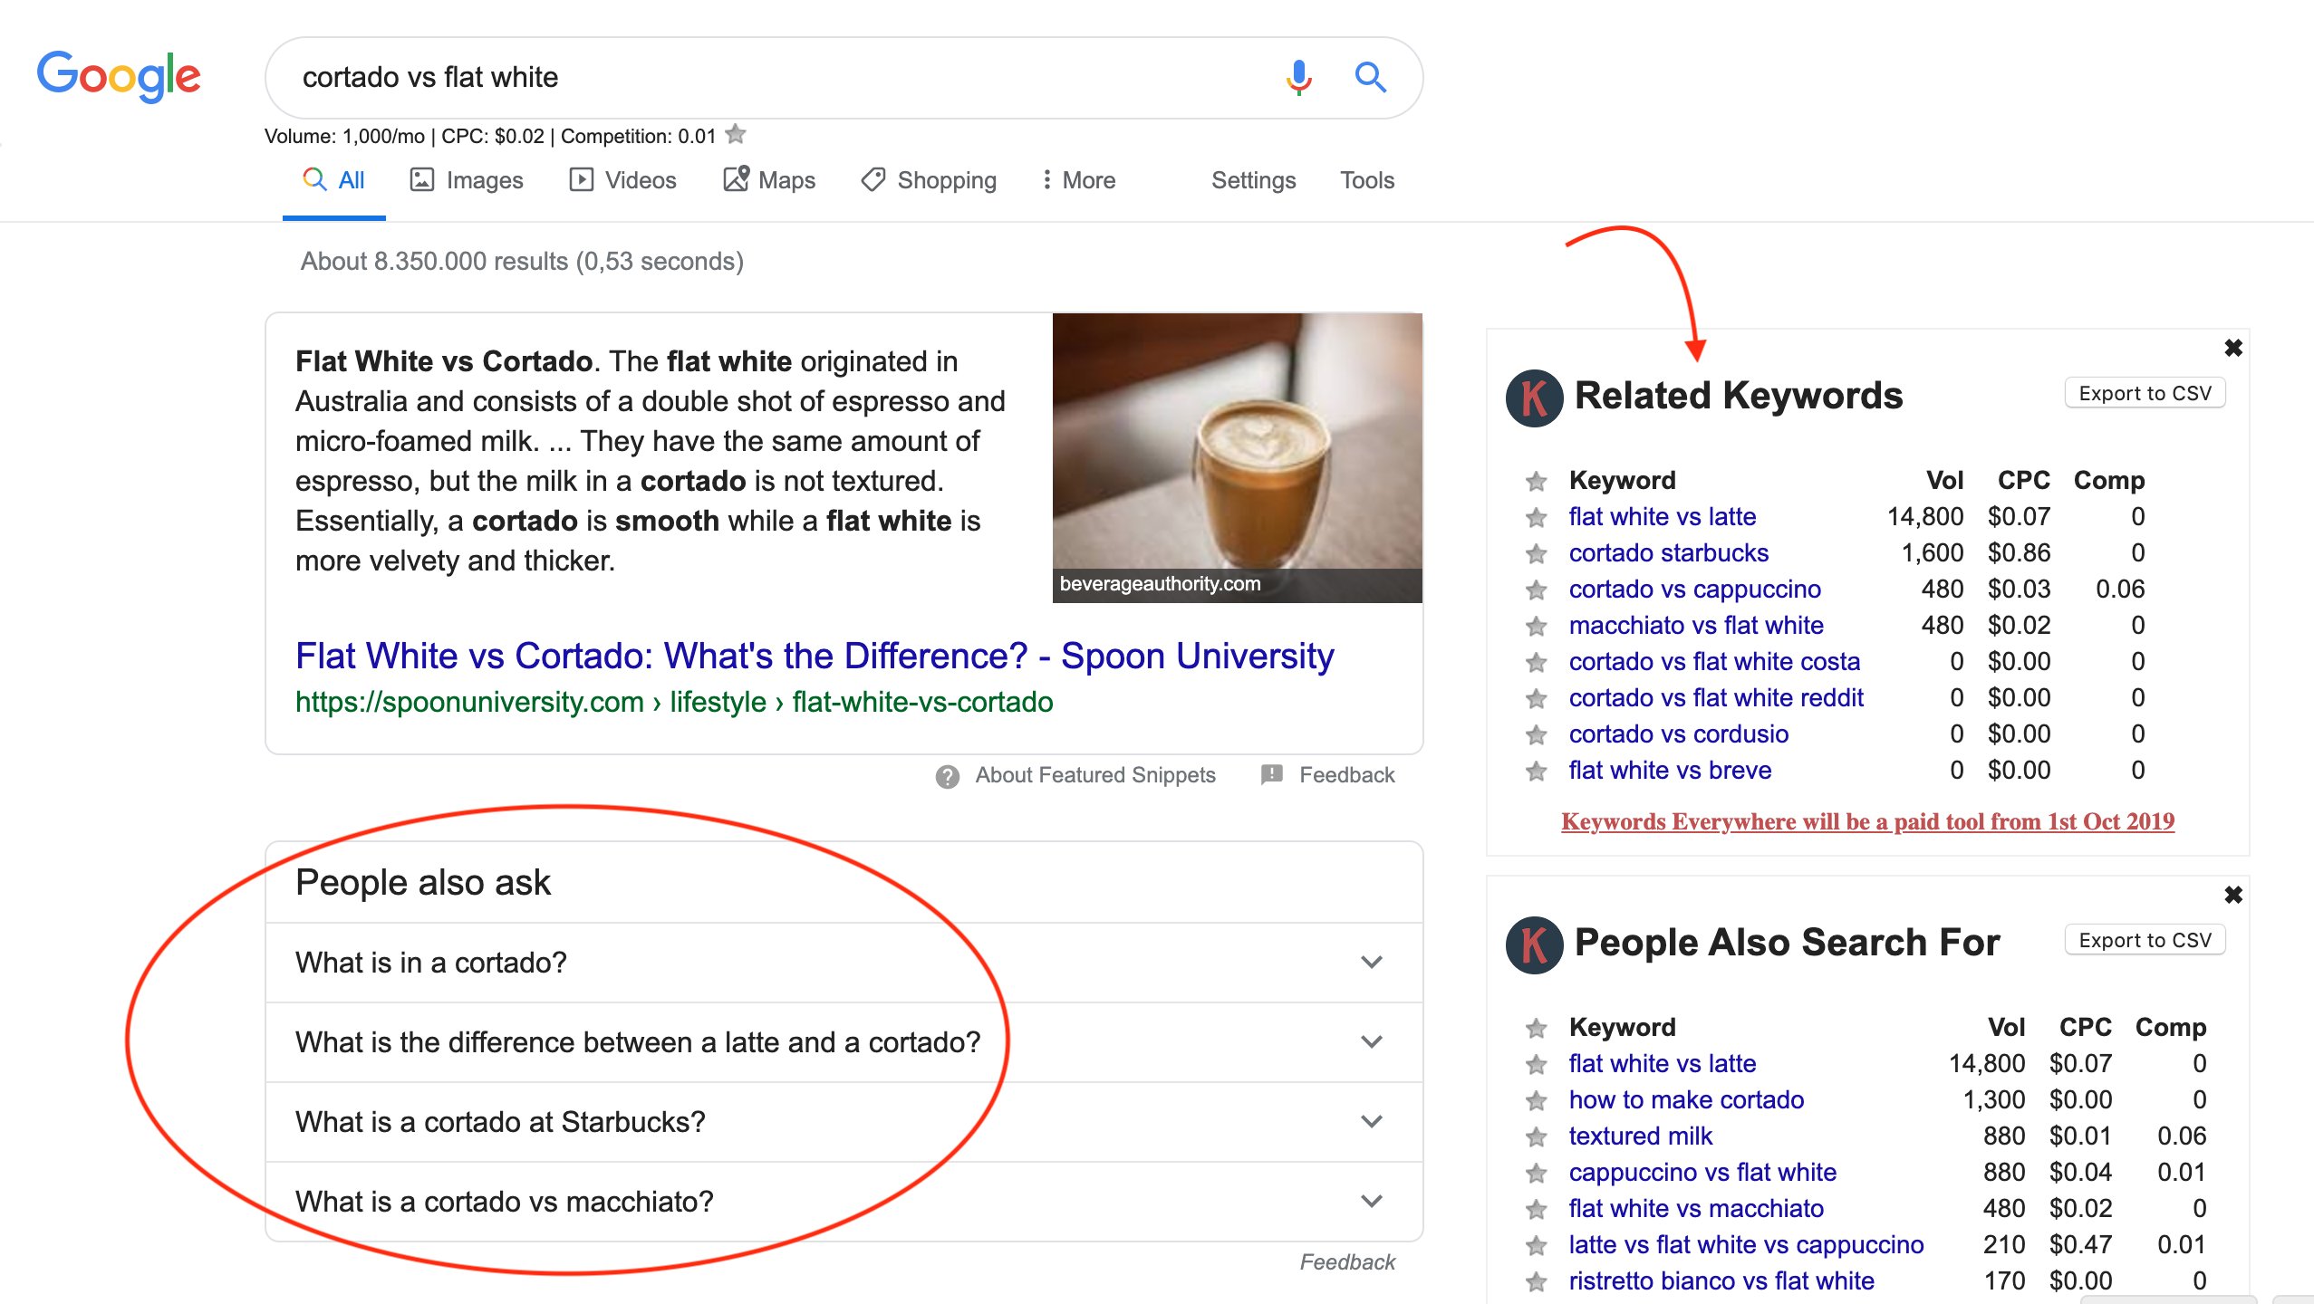
Task: Export Related Keywords to CSV
Action: click(2145, 393)
